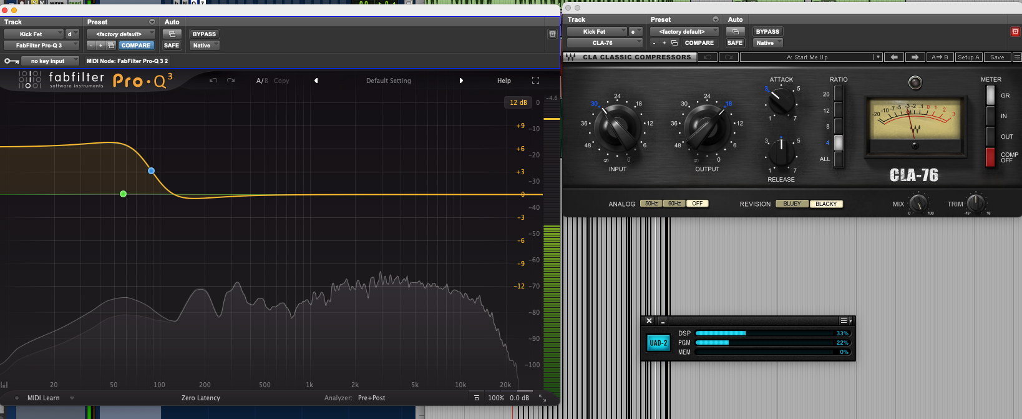Screen dimensions: 1022x419
Task: Minimize the UAD-2 meter panel
Action: click(x=663, y=320)
